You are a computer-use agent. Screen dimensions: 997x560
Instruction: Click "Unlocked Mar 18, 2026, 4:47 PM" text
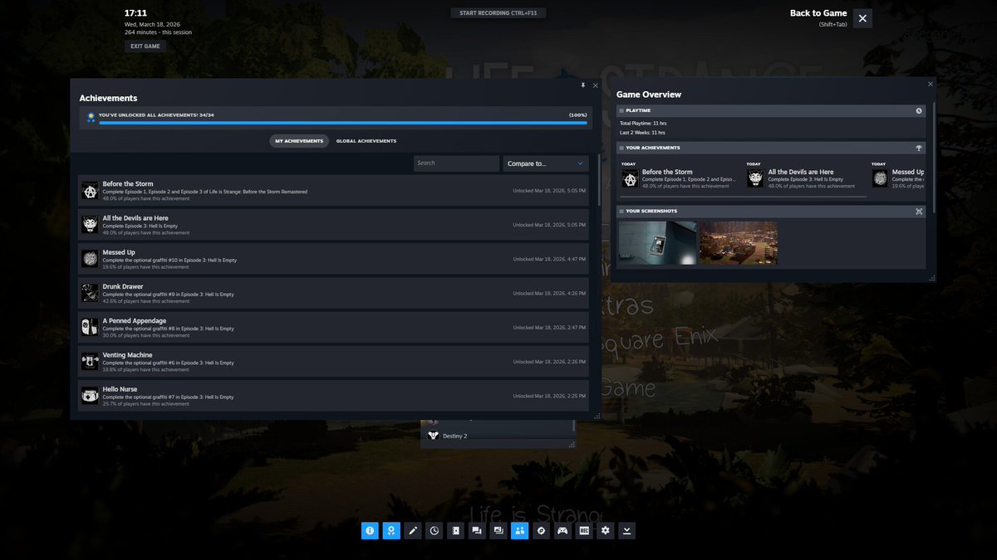tap(550, 259)
